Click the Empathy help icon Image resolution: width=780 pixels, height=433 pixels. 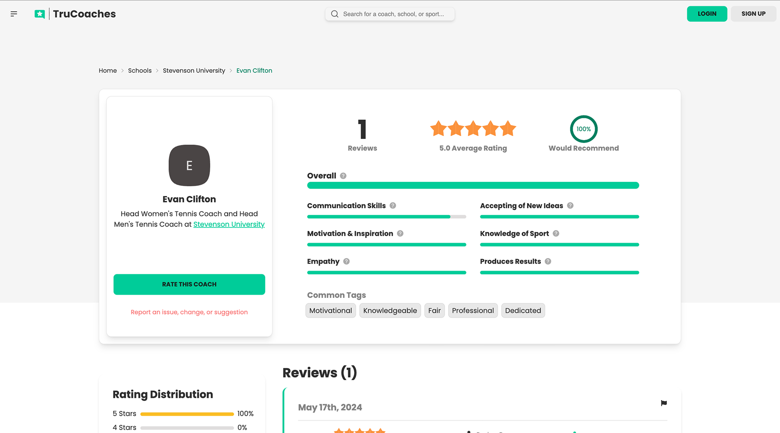click(x=346, y=262)
